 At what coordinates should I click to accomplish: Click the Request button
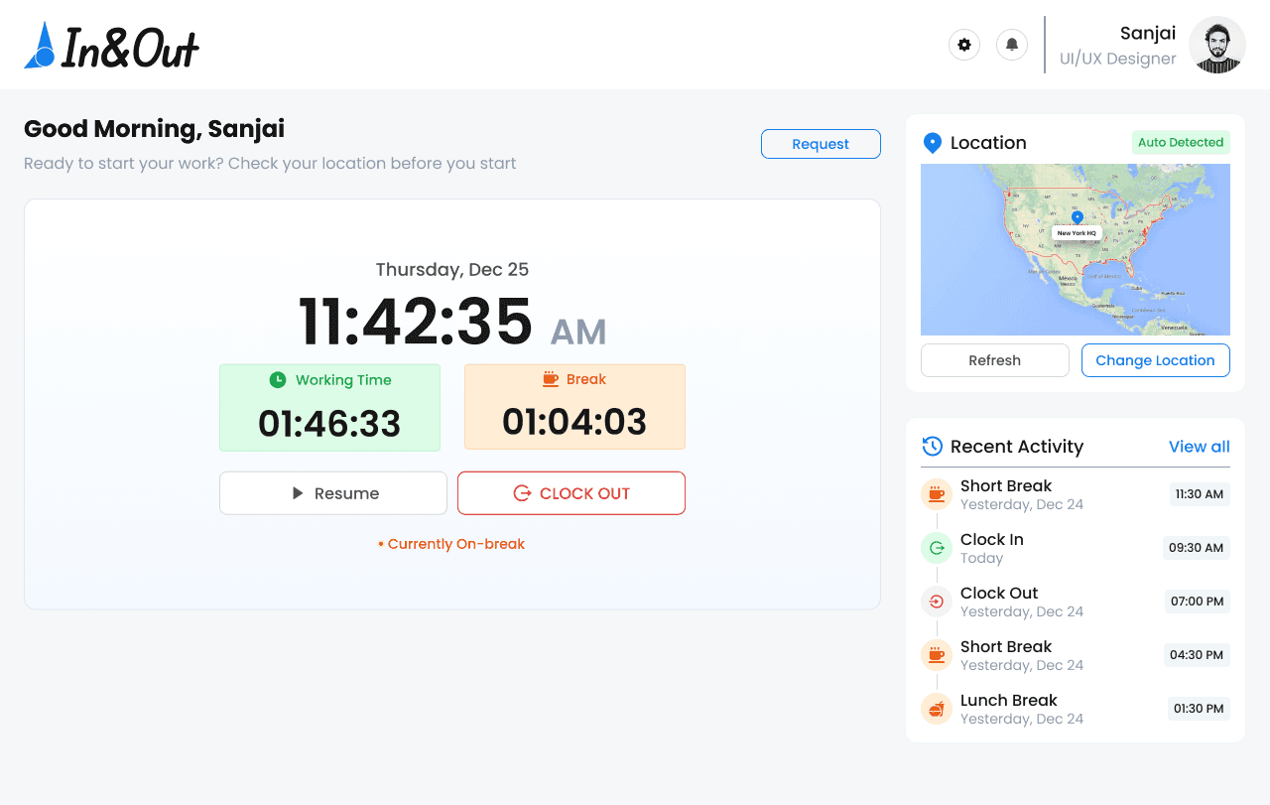pyautogui.click(x=821, y=144)
